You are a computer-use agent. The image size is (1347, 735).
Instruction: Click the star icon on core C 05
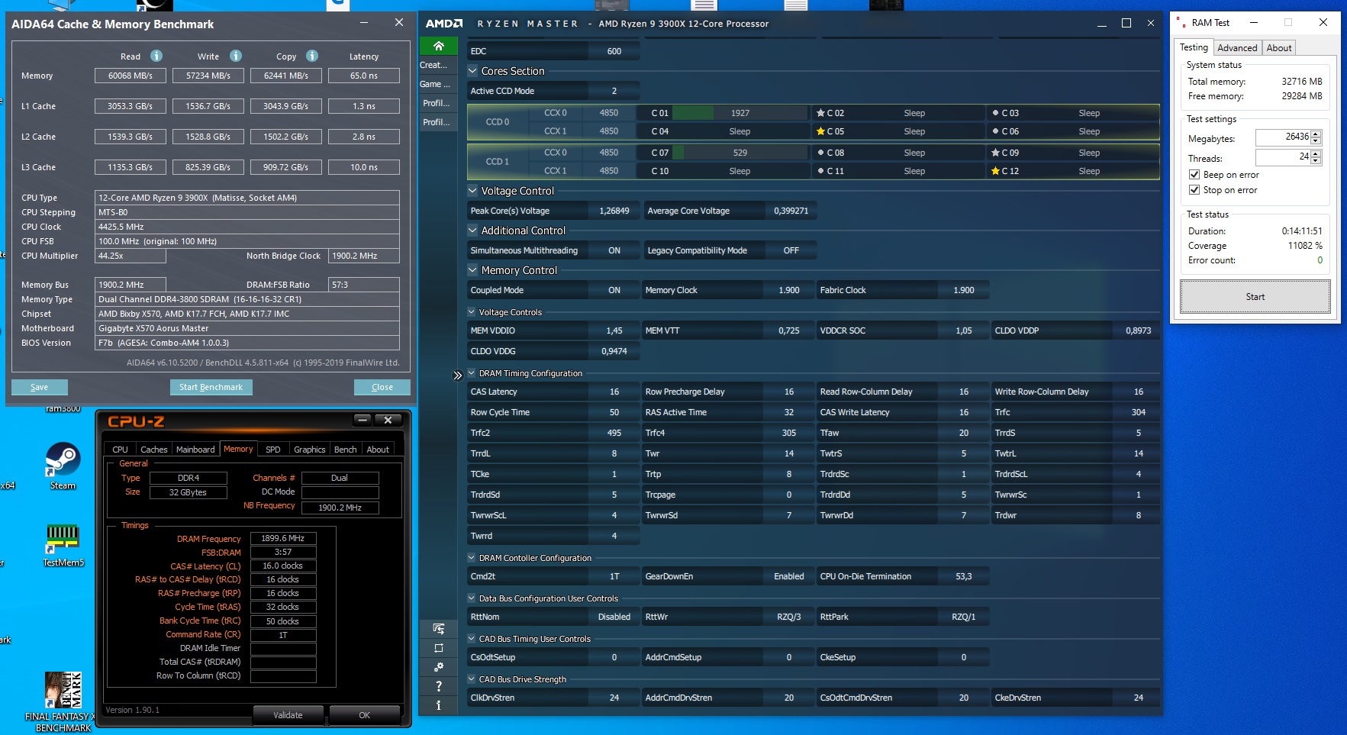tap(820, 131)
